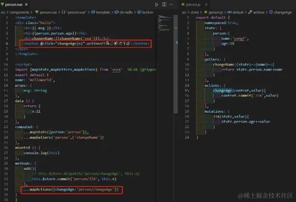Click line number 15 in person.js
296x202 pixels.
click(x=187, y=90)
